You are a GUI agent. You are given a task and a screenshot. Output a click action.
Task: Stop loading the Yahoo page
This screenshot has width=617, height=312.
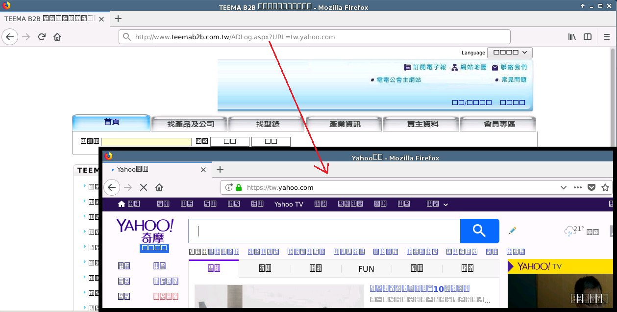click(144, 187)
